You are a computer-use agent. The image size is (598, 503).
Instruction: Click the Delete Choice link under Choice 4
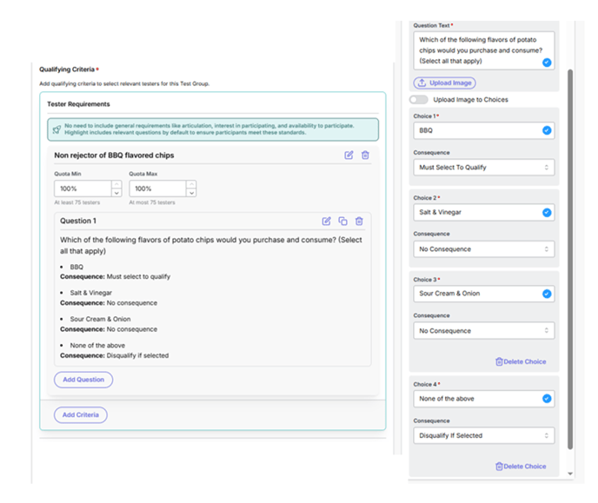(x=521, y=467)
